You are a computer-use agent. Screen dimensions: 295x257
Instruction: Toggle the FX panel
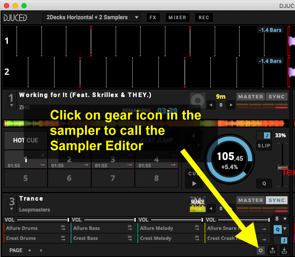pyautogui.click(x=153, y=17)
